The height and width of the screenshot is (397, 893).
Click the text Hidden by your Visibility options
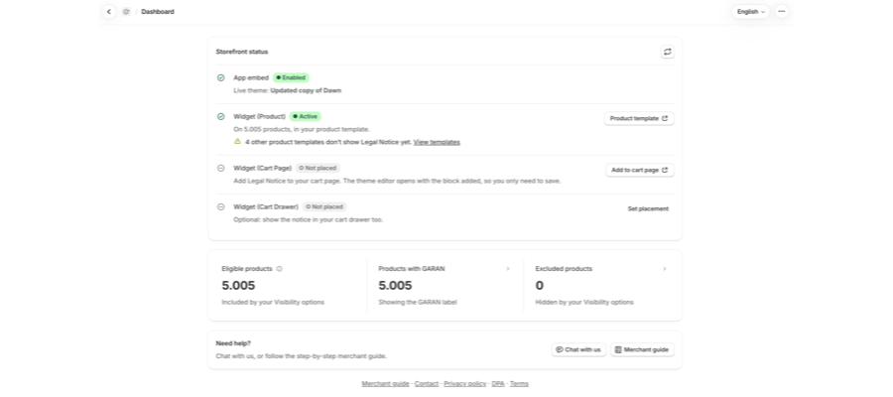[584, 303]
